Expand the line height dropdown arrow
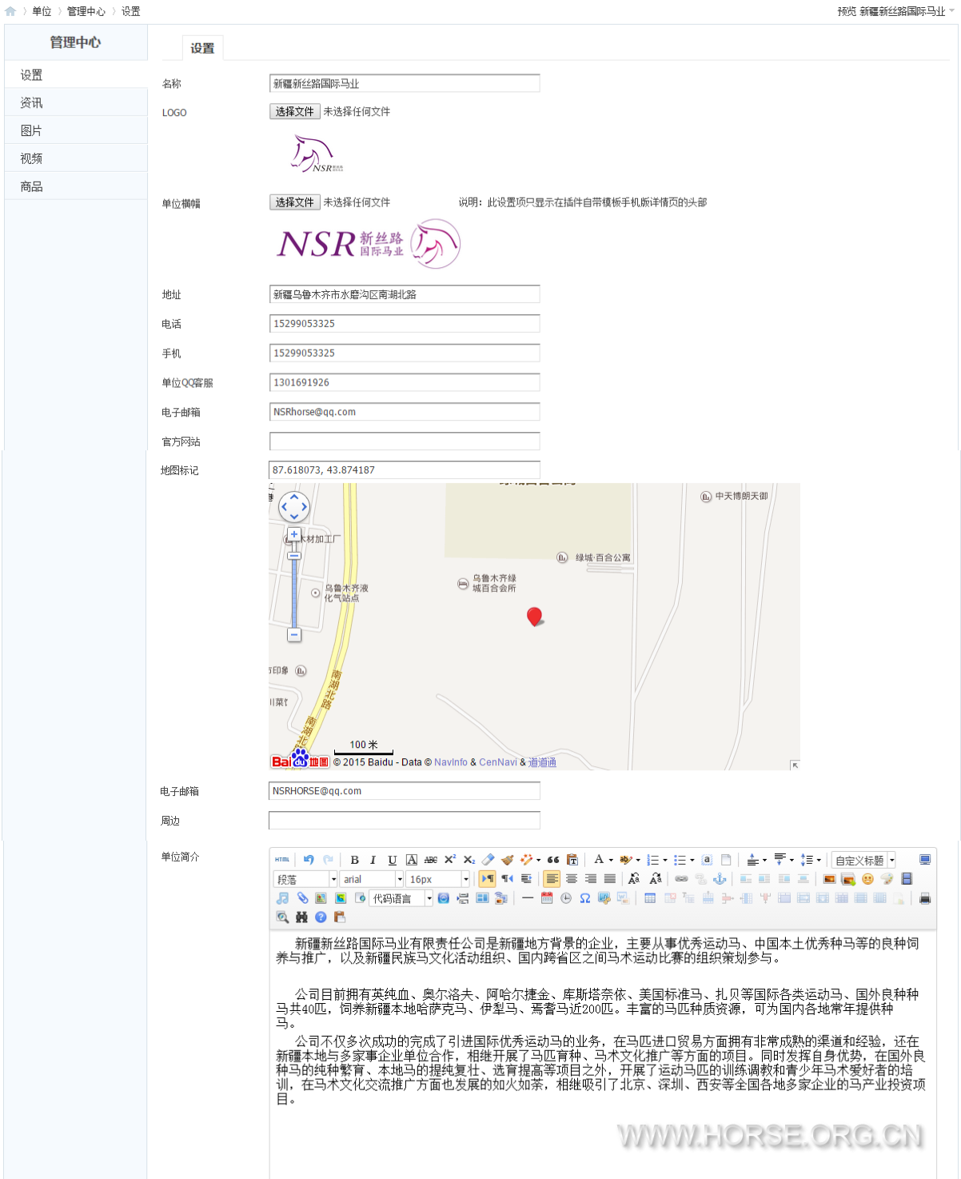This screenshot has height=1179, width=961. point(819,861)
